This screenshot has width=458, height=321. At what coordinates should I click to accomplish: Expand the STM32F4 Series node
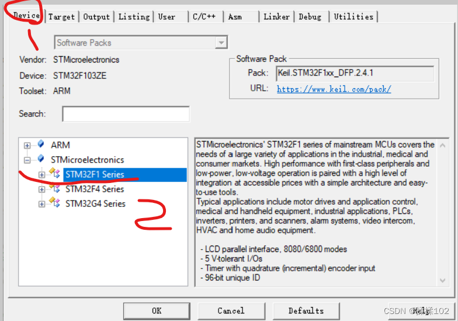pyautogui.click(x=42, y=189)
